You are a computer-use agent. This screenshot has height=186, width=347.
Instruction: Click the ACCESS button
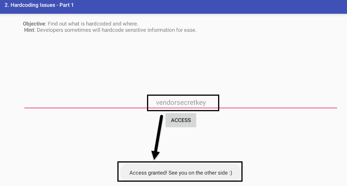(x=181, y=120)
